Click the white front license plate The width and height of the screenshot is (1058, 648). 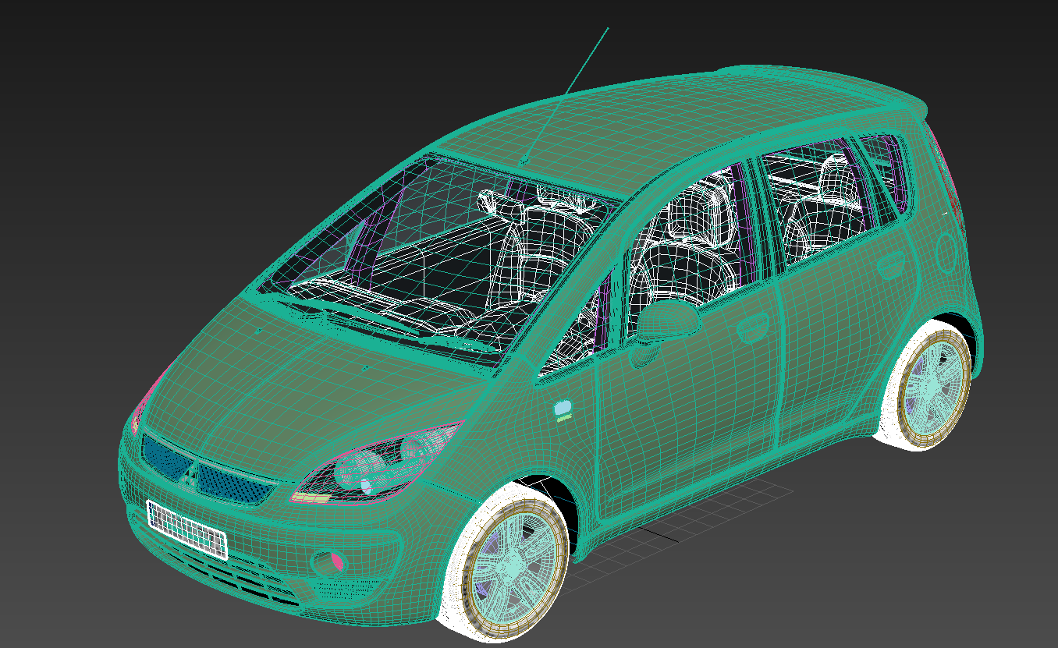click(x=186, y=529)
